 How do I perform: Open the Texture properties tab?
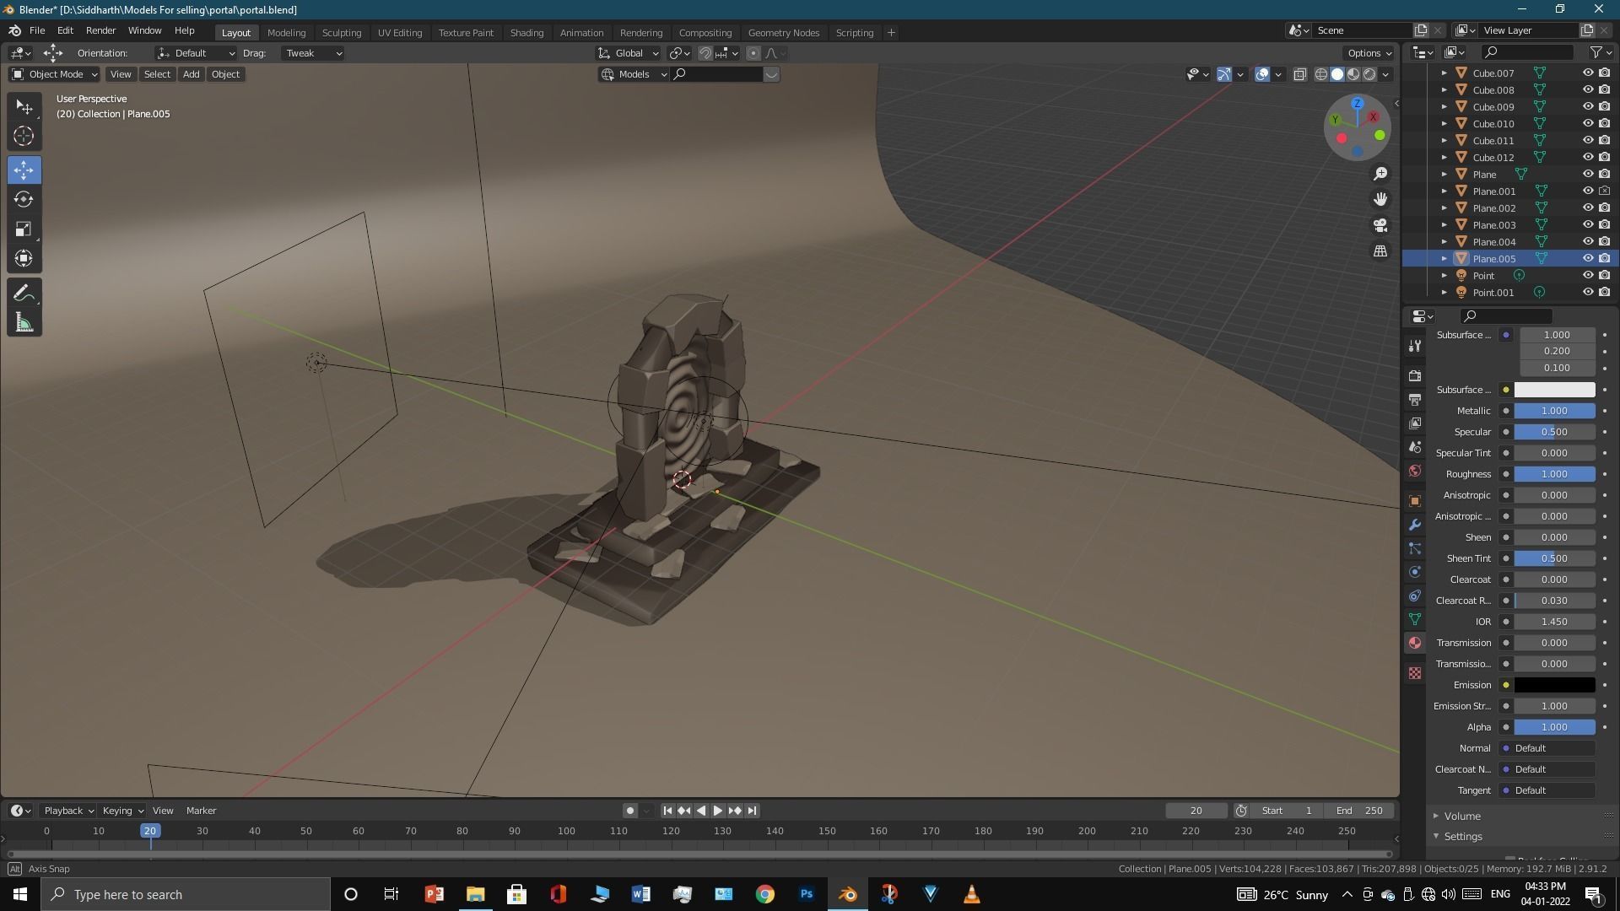(1415, 673)
